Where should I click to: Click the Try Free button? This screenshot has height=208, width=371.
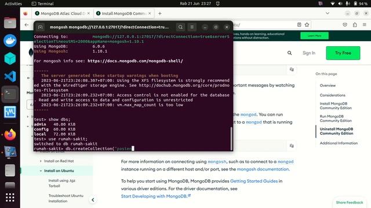pos(343,53)
